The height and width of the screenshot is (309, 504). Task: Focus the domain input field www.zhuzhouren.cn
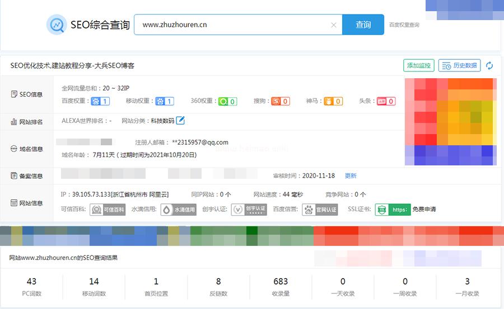point(230,25)
